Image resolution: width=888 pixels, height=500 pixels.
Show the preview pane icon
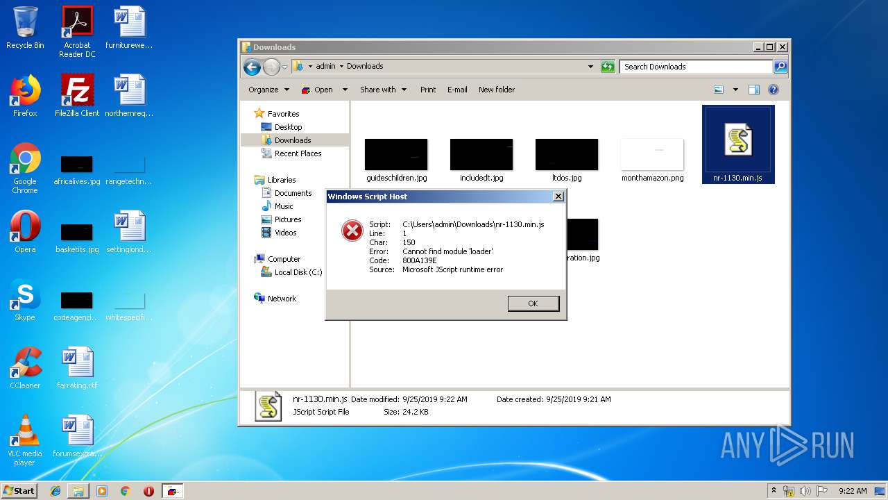[x=754, y=90]
